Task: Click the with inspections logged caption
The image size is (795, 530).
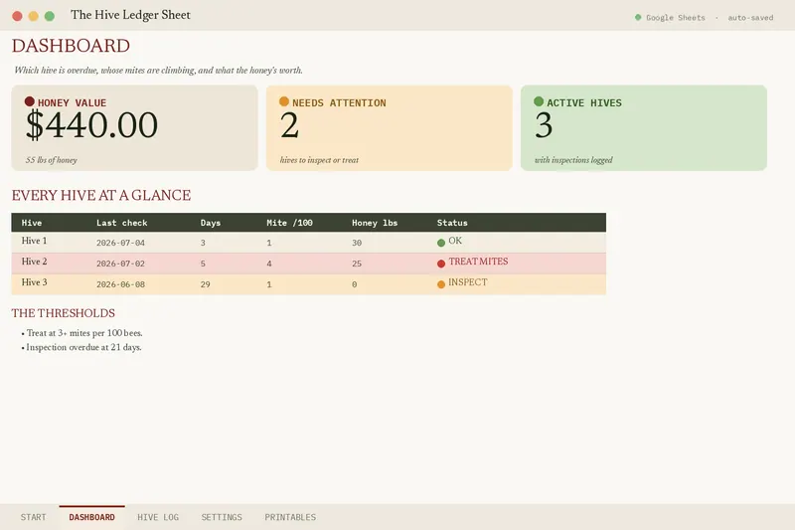Action: pyautogui.click(x=573, y=160)
